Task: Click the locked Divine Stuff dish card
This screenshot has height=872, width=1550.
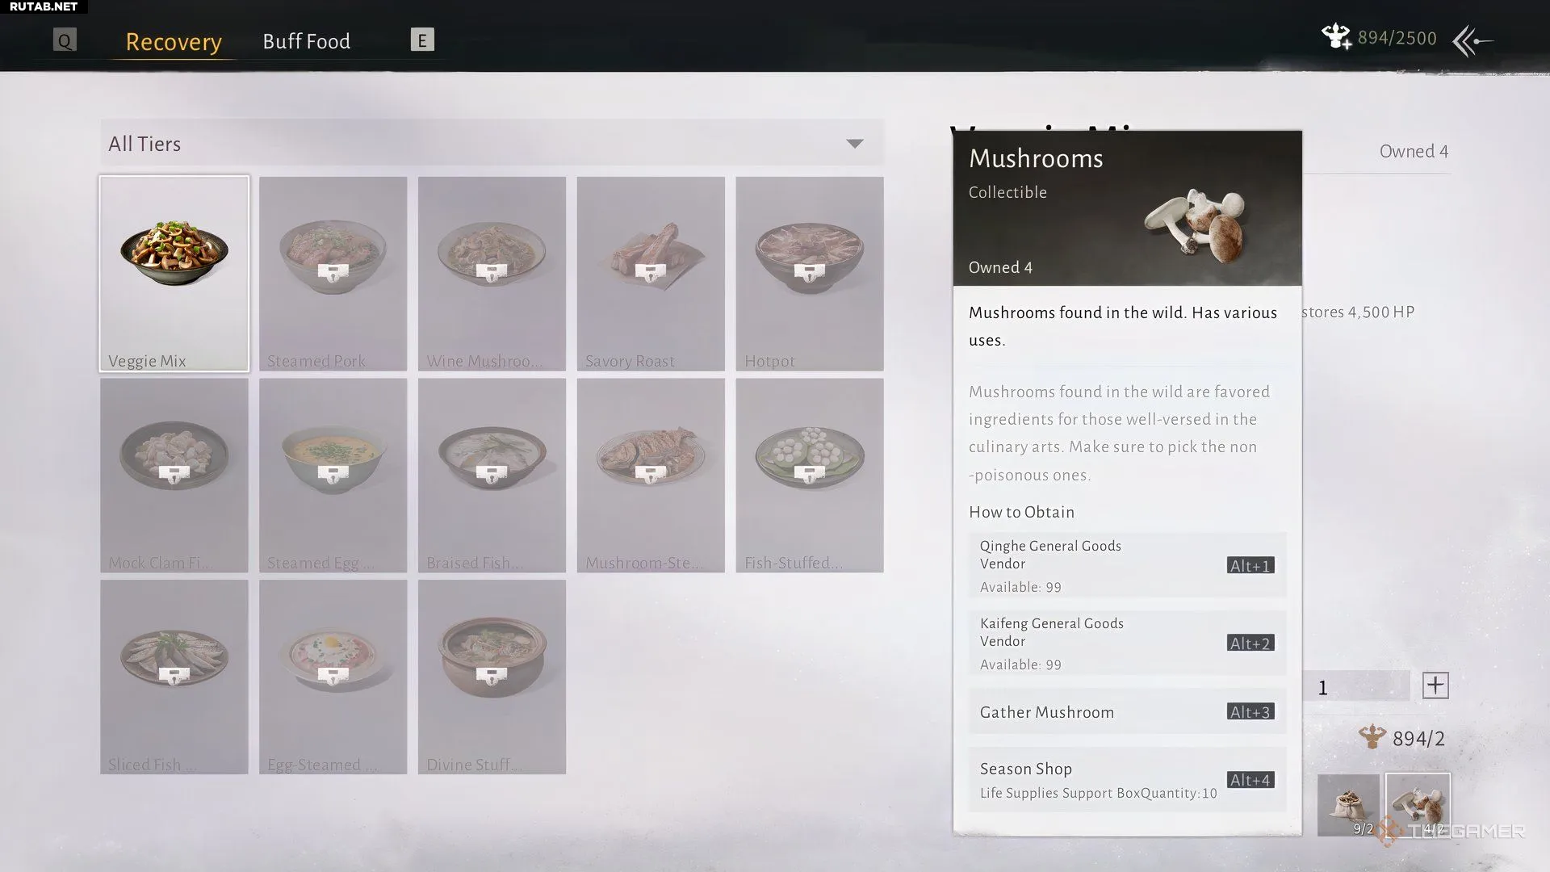Action: (x=492, y=677)
